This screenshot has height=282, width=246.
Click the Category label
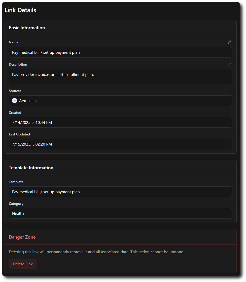coord(16,204)
